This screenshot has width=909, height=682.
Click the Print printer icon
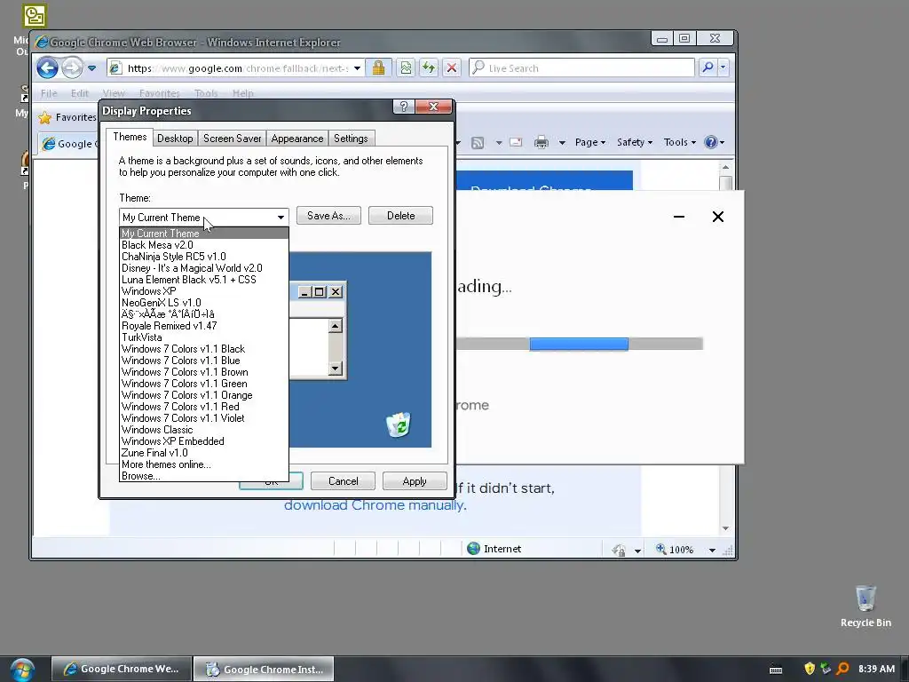point(541,143)
